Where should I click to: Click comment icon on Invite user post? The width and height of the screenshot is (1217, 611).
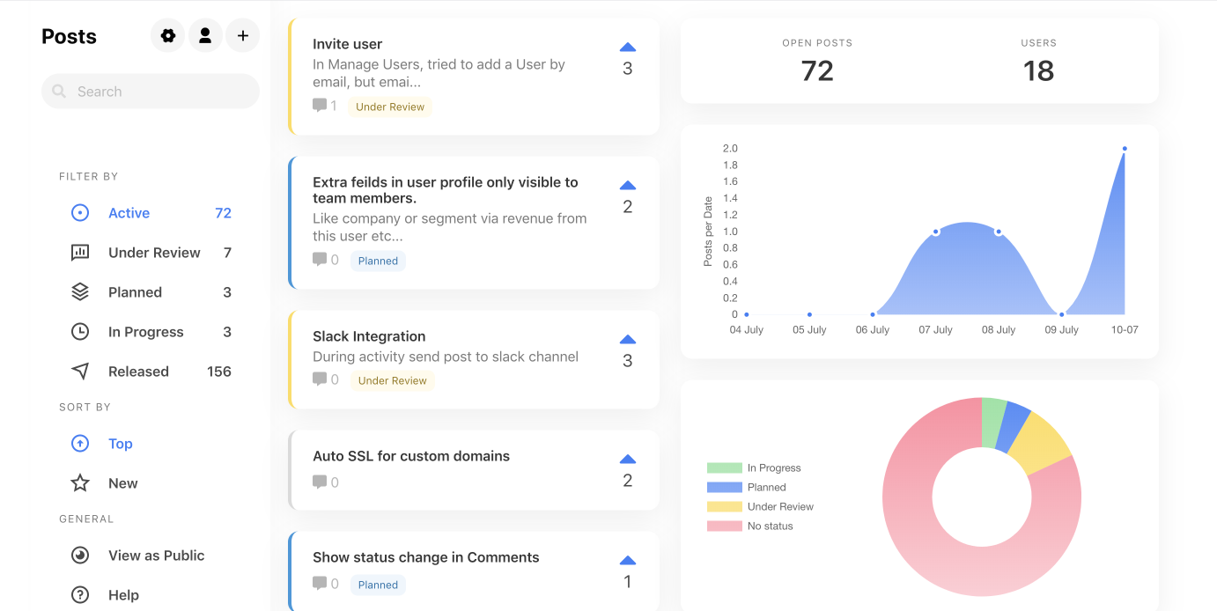pos(320,106)
